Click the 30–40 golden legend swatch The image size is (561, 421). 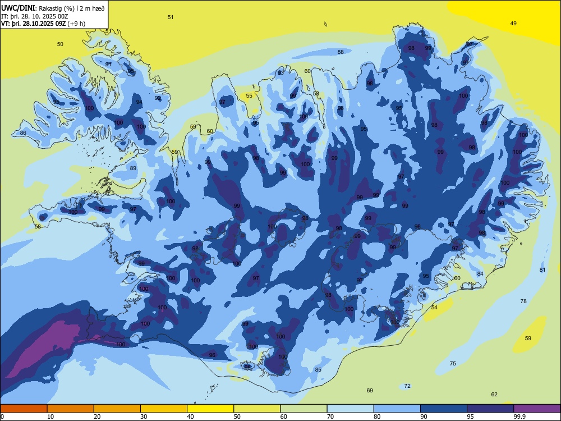(x=164, y=409)
